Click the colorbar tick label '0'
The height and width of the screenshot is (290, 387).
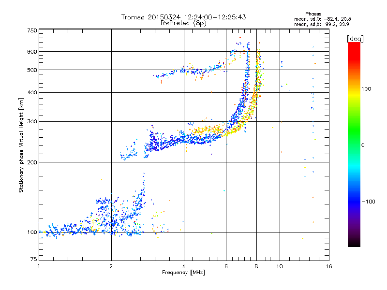point(363,145)
